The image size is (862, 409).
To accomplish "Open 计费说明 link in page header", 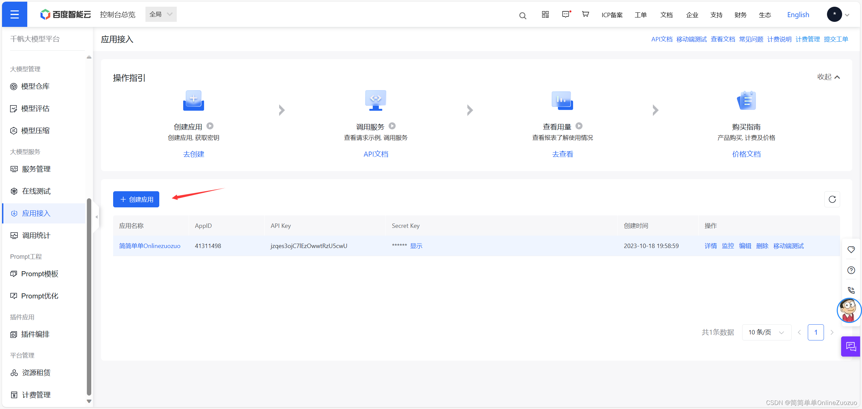I will [779, 39].
